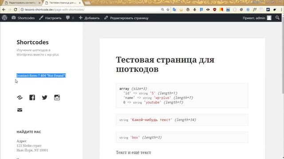This screenshot has height=159, width=284.
Task: Click the red shield extension icon
Action: pos(215,10)
